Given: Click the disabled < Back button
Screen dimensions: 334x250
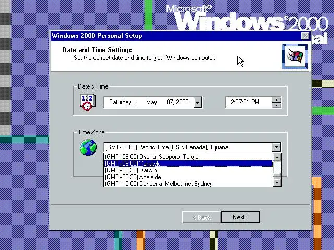Looking at the screenshot, I should 201,217.
